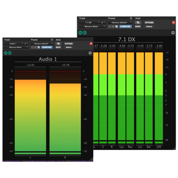Image resolution: width=178 pixels, height=178 pixels.
Task: Click Native button in 7.1 DX window
Action: coord(149,26)
